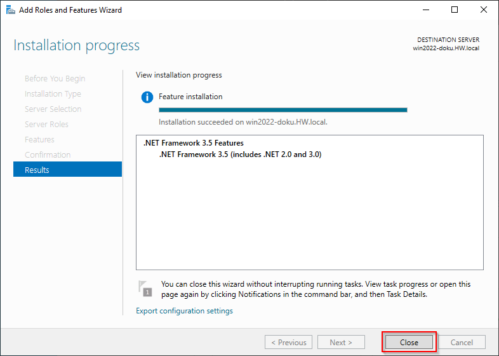Click the wizard title bar icon

pos(11,10)
